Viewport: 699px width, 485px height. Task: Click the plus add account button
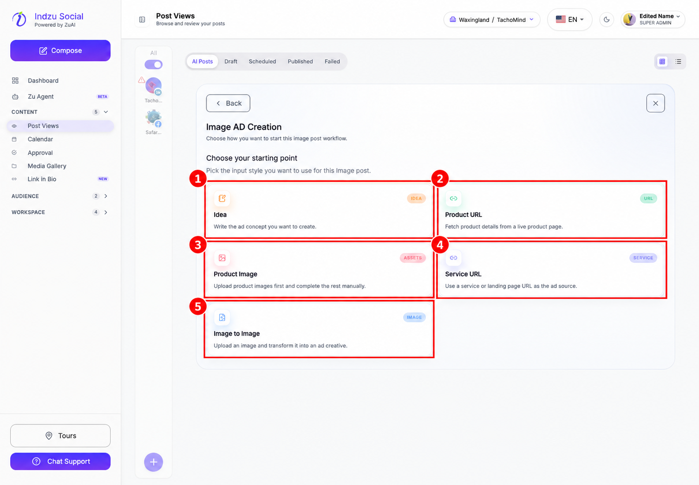coord(153,462)
